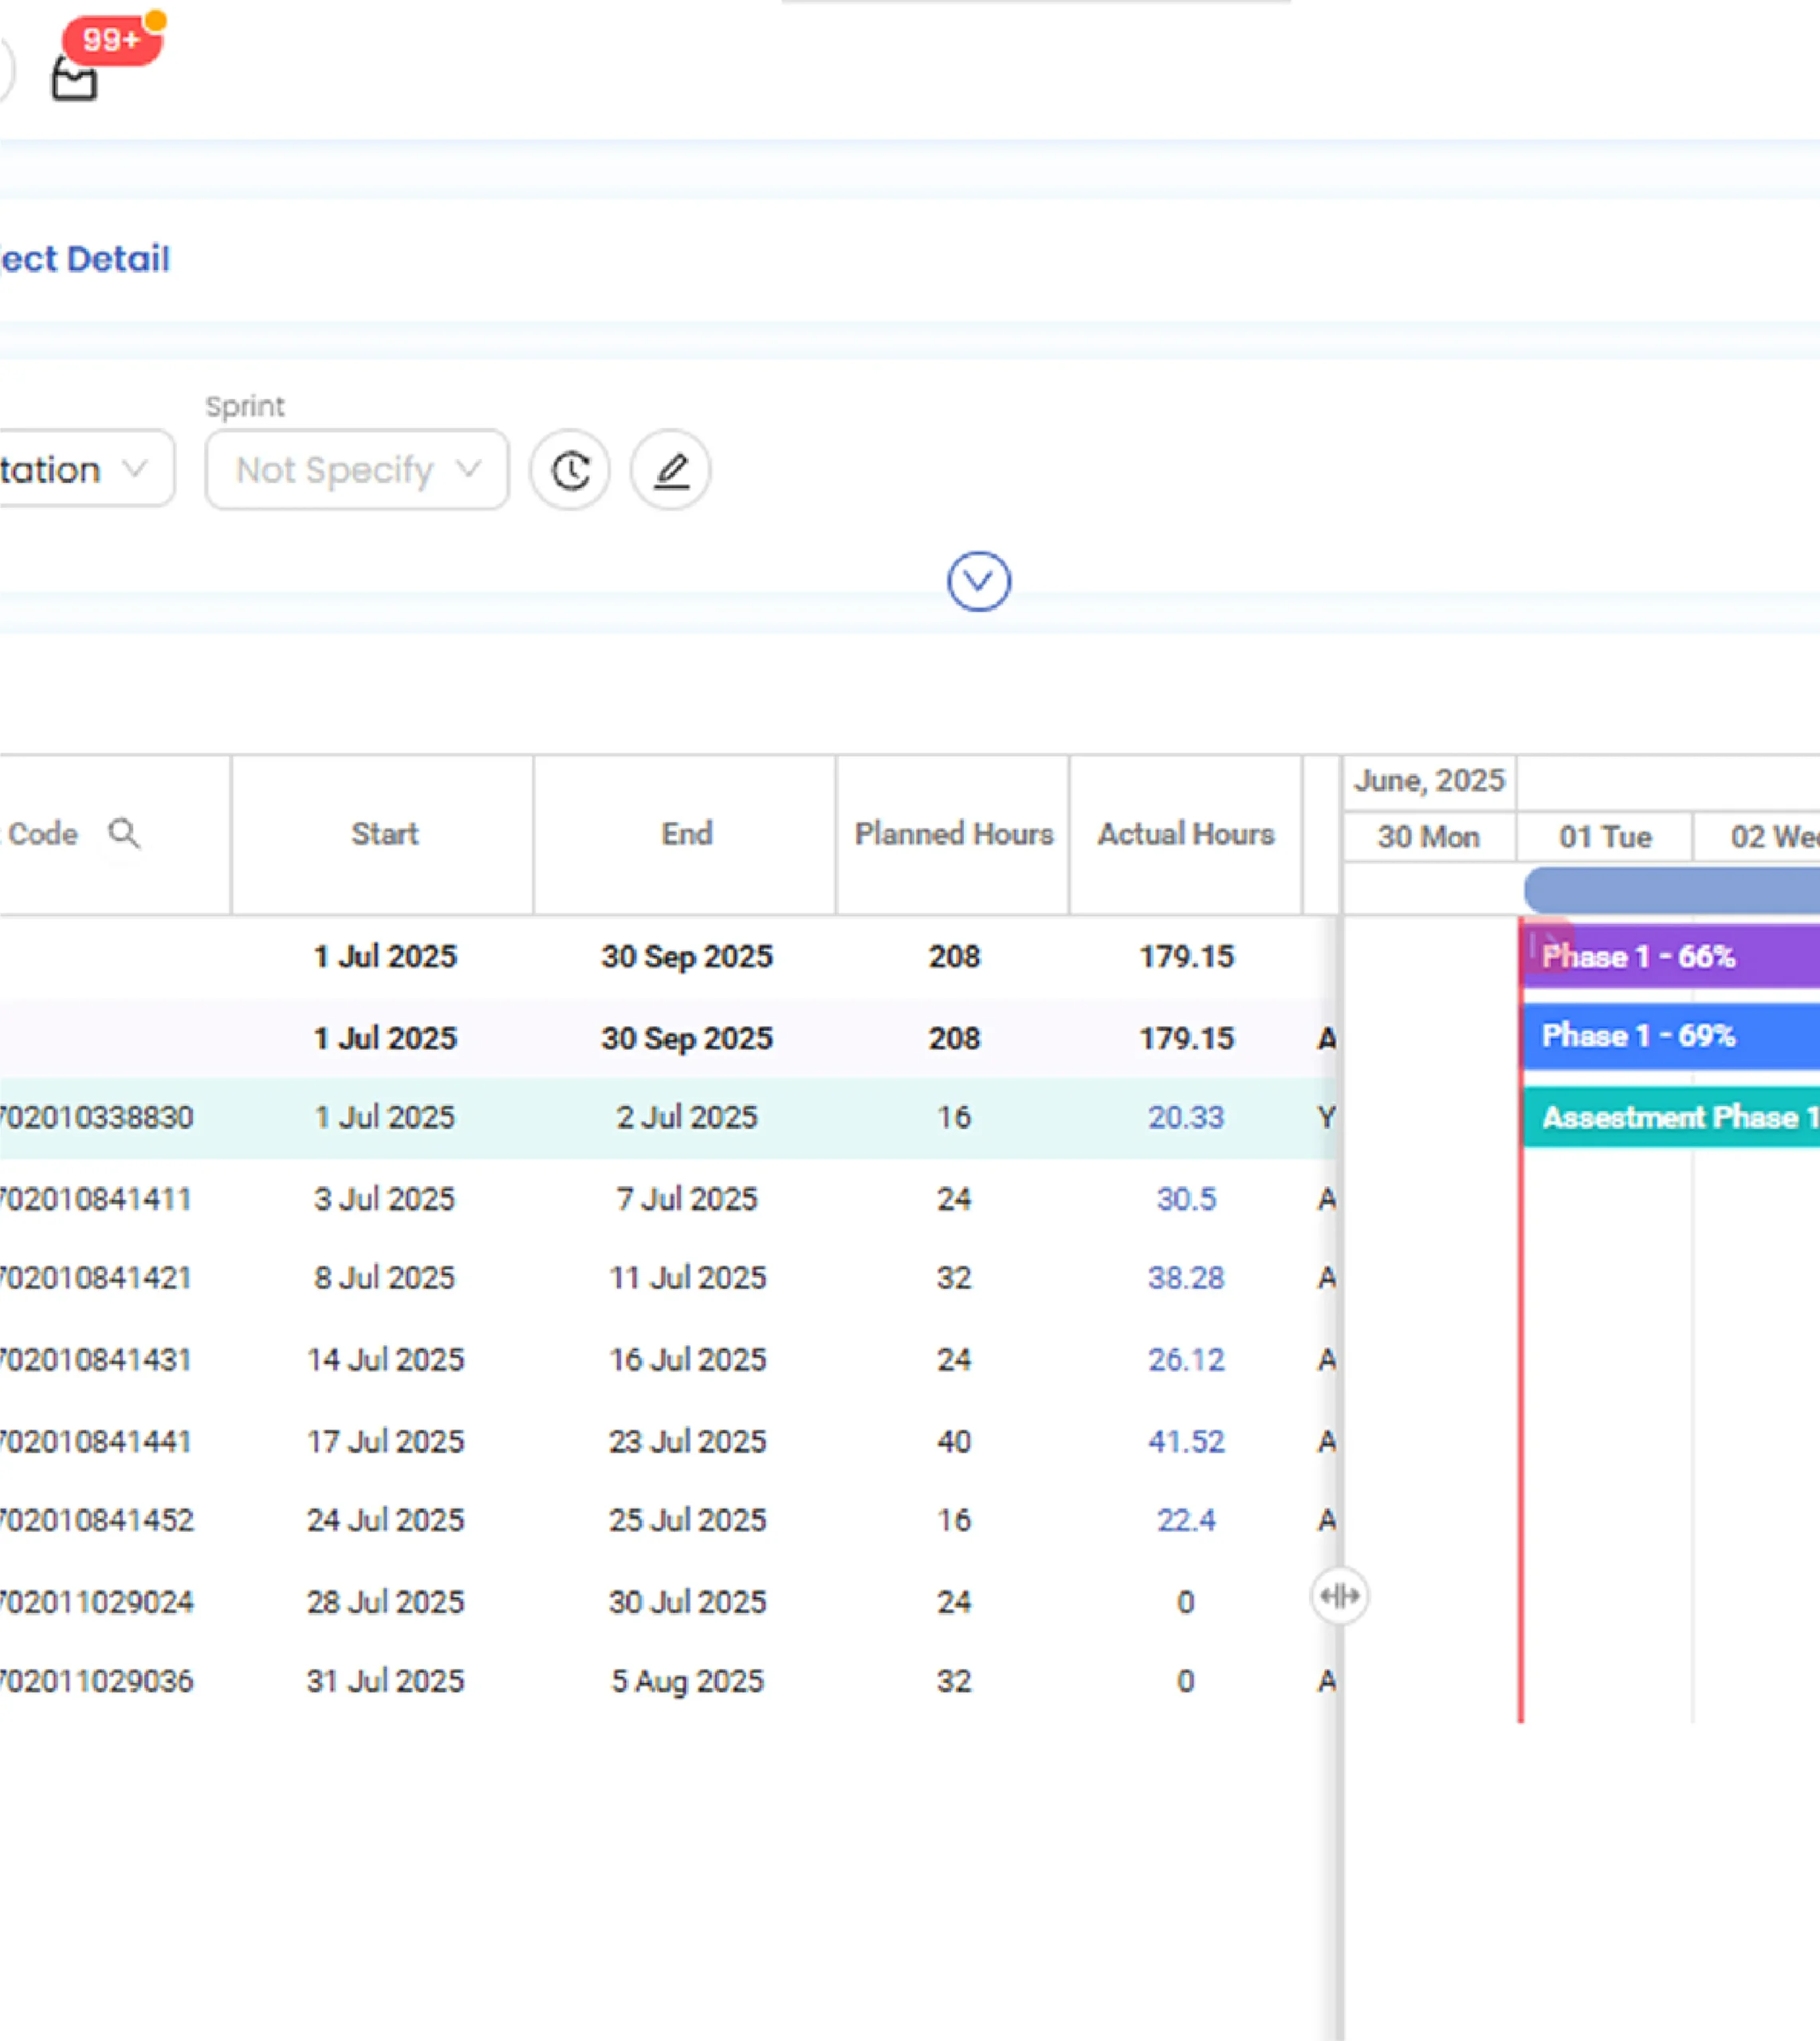
Task: Open actual hours value 38.28
Action: click(1186, 1278)
